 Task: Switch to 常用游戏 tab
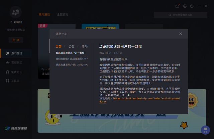point(44,14)
